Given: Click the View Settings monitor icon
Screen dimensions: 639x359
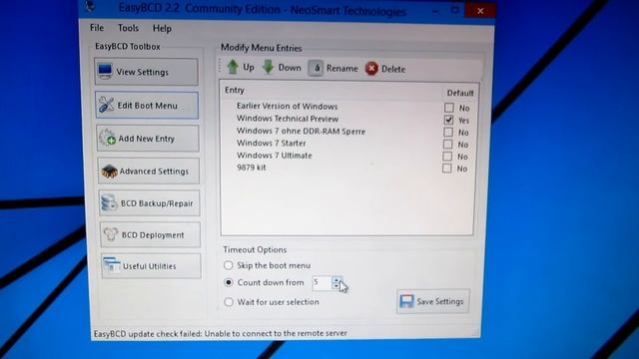Looking at the screenshot, I should click(105, 71).
